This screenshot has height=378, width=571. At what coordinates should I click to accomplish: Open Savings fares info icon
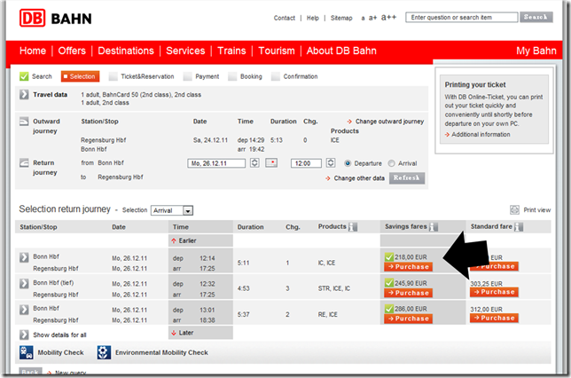coord(434,227)
